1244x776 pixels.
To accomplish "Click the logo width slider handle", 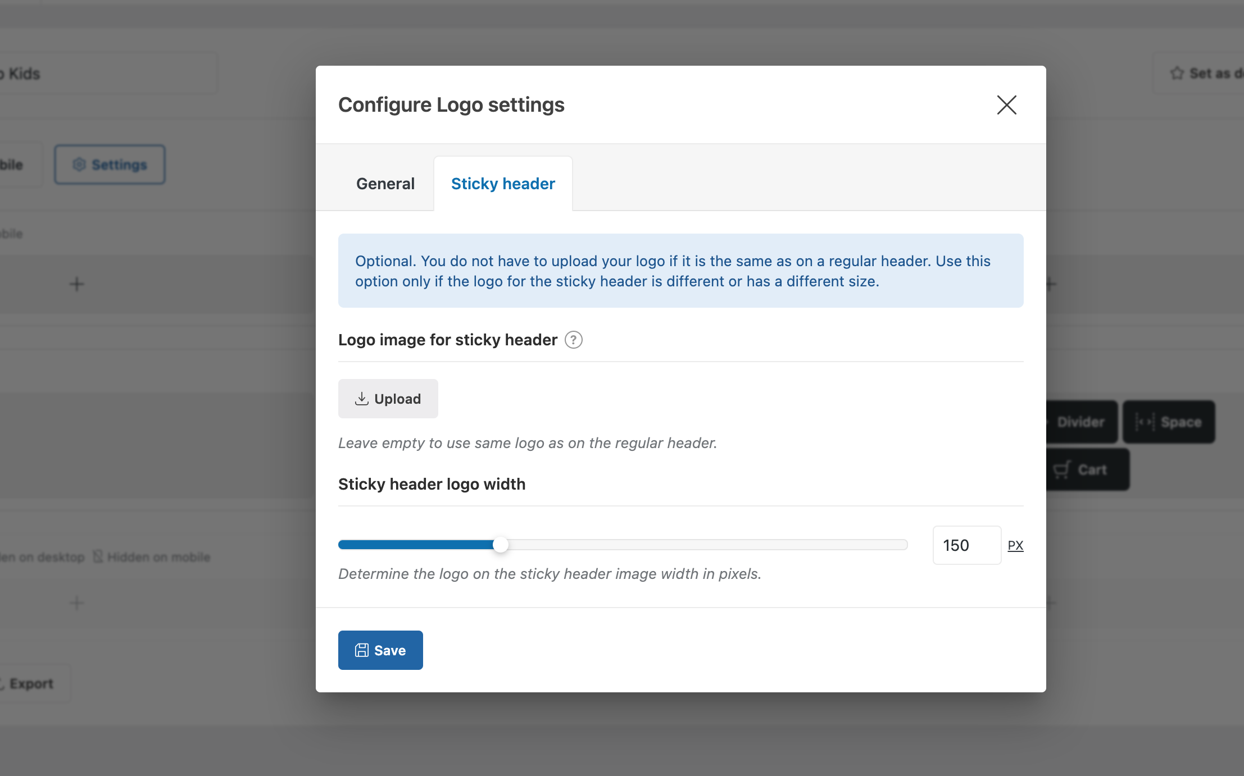I will click(500, 545).
